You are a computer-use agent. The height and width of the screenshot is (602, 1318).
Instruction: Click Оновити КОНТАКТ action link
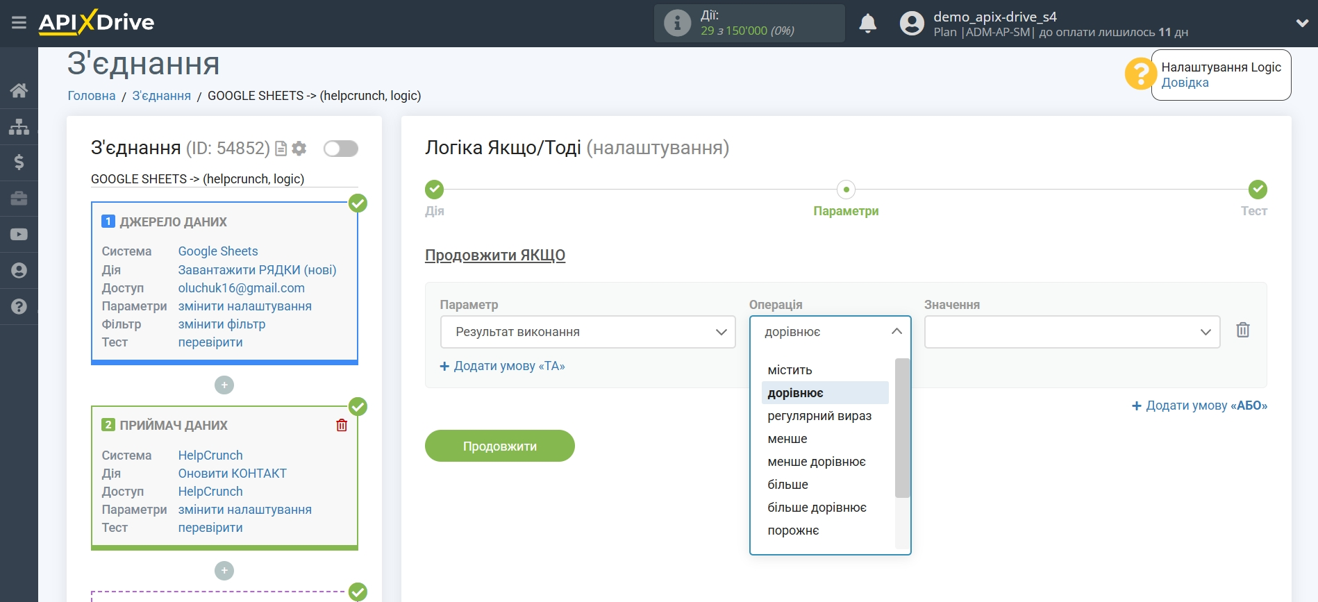point(232,474)
